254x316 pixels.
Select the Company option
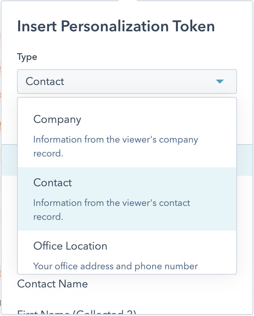coord(127,132)
